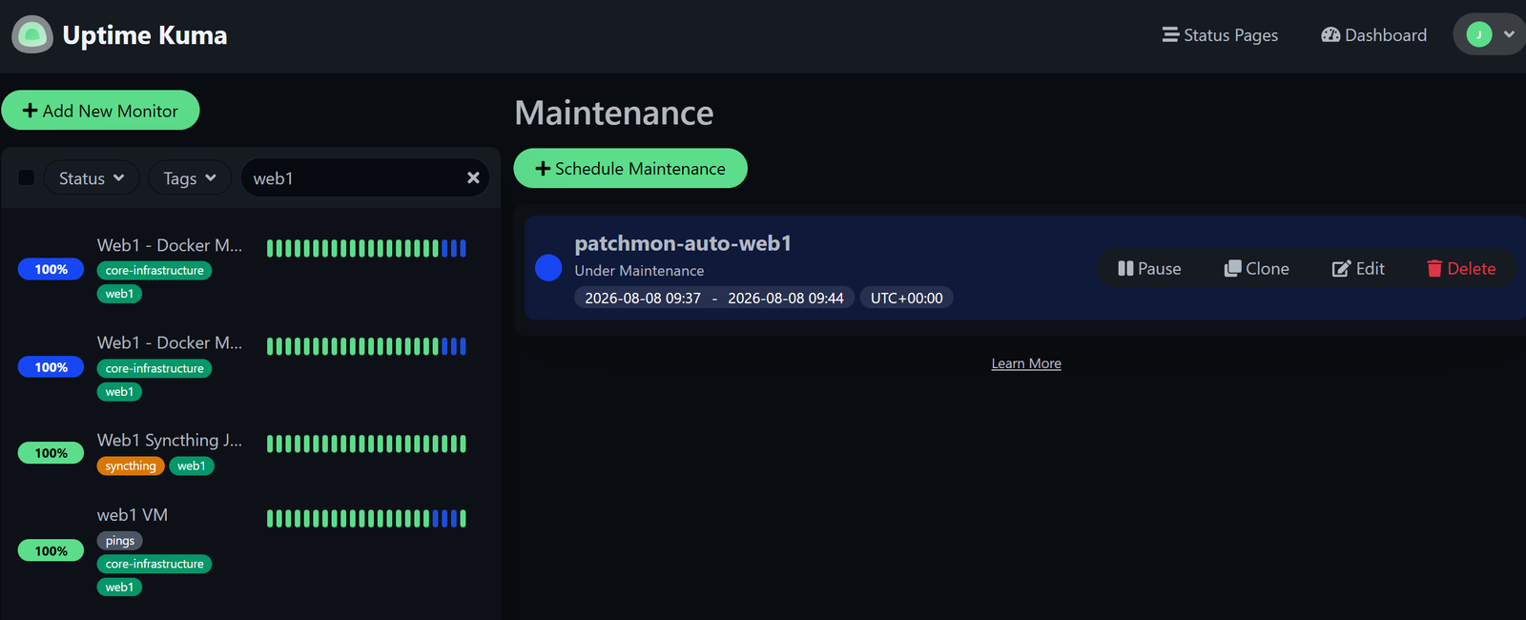The width and height of the screenshot is (1526, 620).
Task: Delete the patchmon-auto-web1 maintenance
Action: click(x=1461, y=269)
